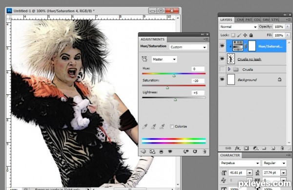Switch to the Channels tab
This screenshot has height=190, width=293.
[x=240, y=20]
